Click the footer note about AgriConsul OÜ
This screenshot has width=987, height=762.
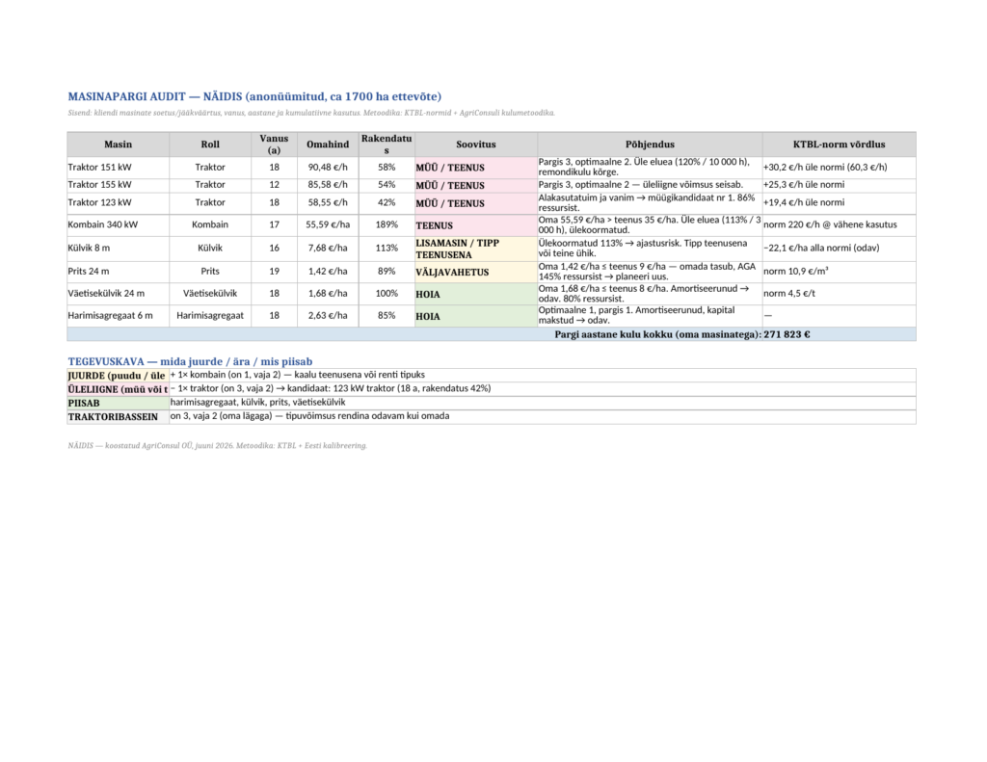tap(217, 445)
